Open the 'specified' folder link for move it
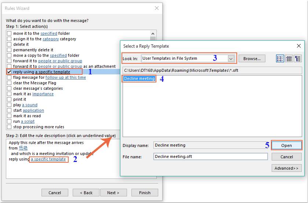This screenshot has height=203, width=308. point(49,34)
